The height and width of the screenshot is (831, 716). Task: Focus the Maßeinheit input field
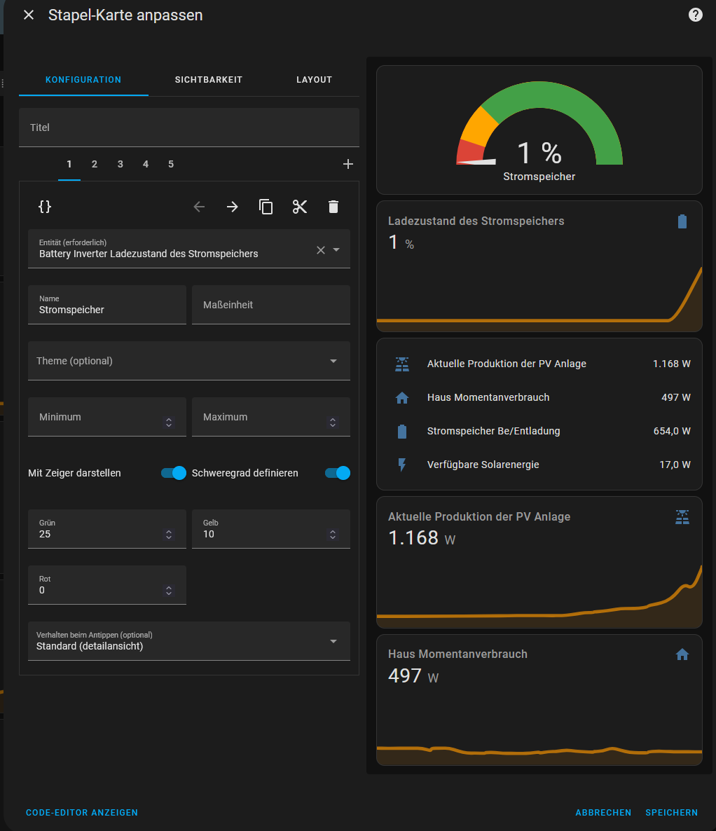point(271,305)
